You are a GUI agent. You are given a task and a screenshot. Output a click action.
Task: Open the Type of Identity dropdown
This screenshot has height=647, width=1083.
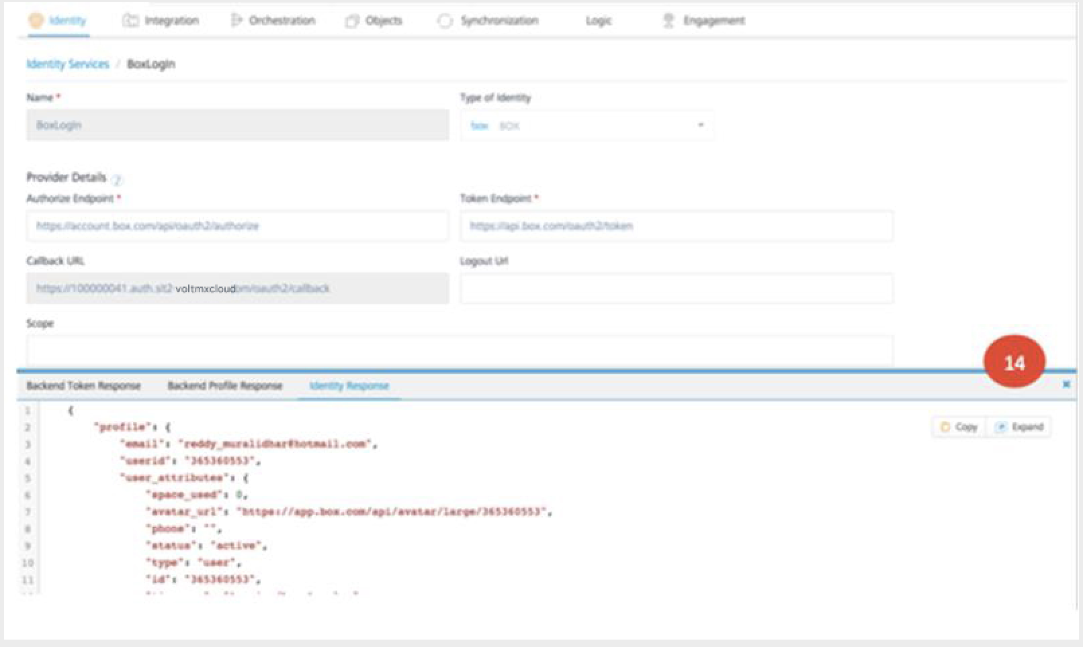(587, 126)
